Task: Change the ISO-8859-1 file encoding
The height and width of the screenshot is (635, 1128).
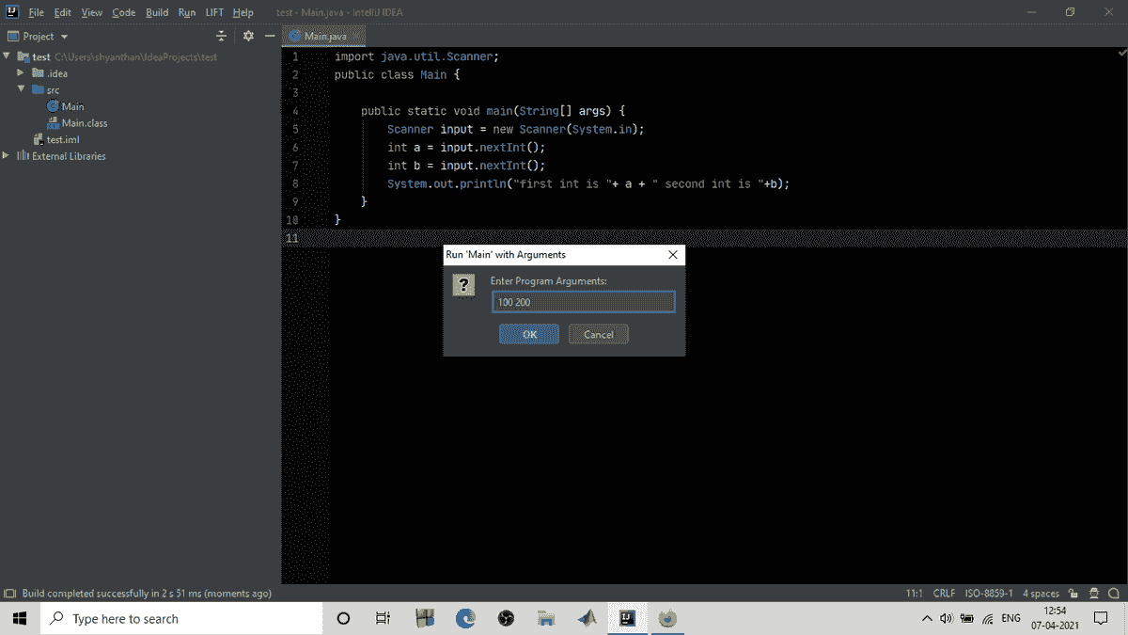Action: point(989,594)
